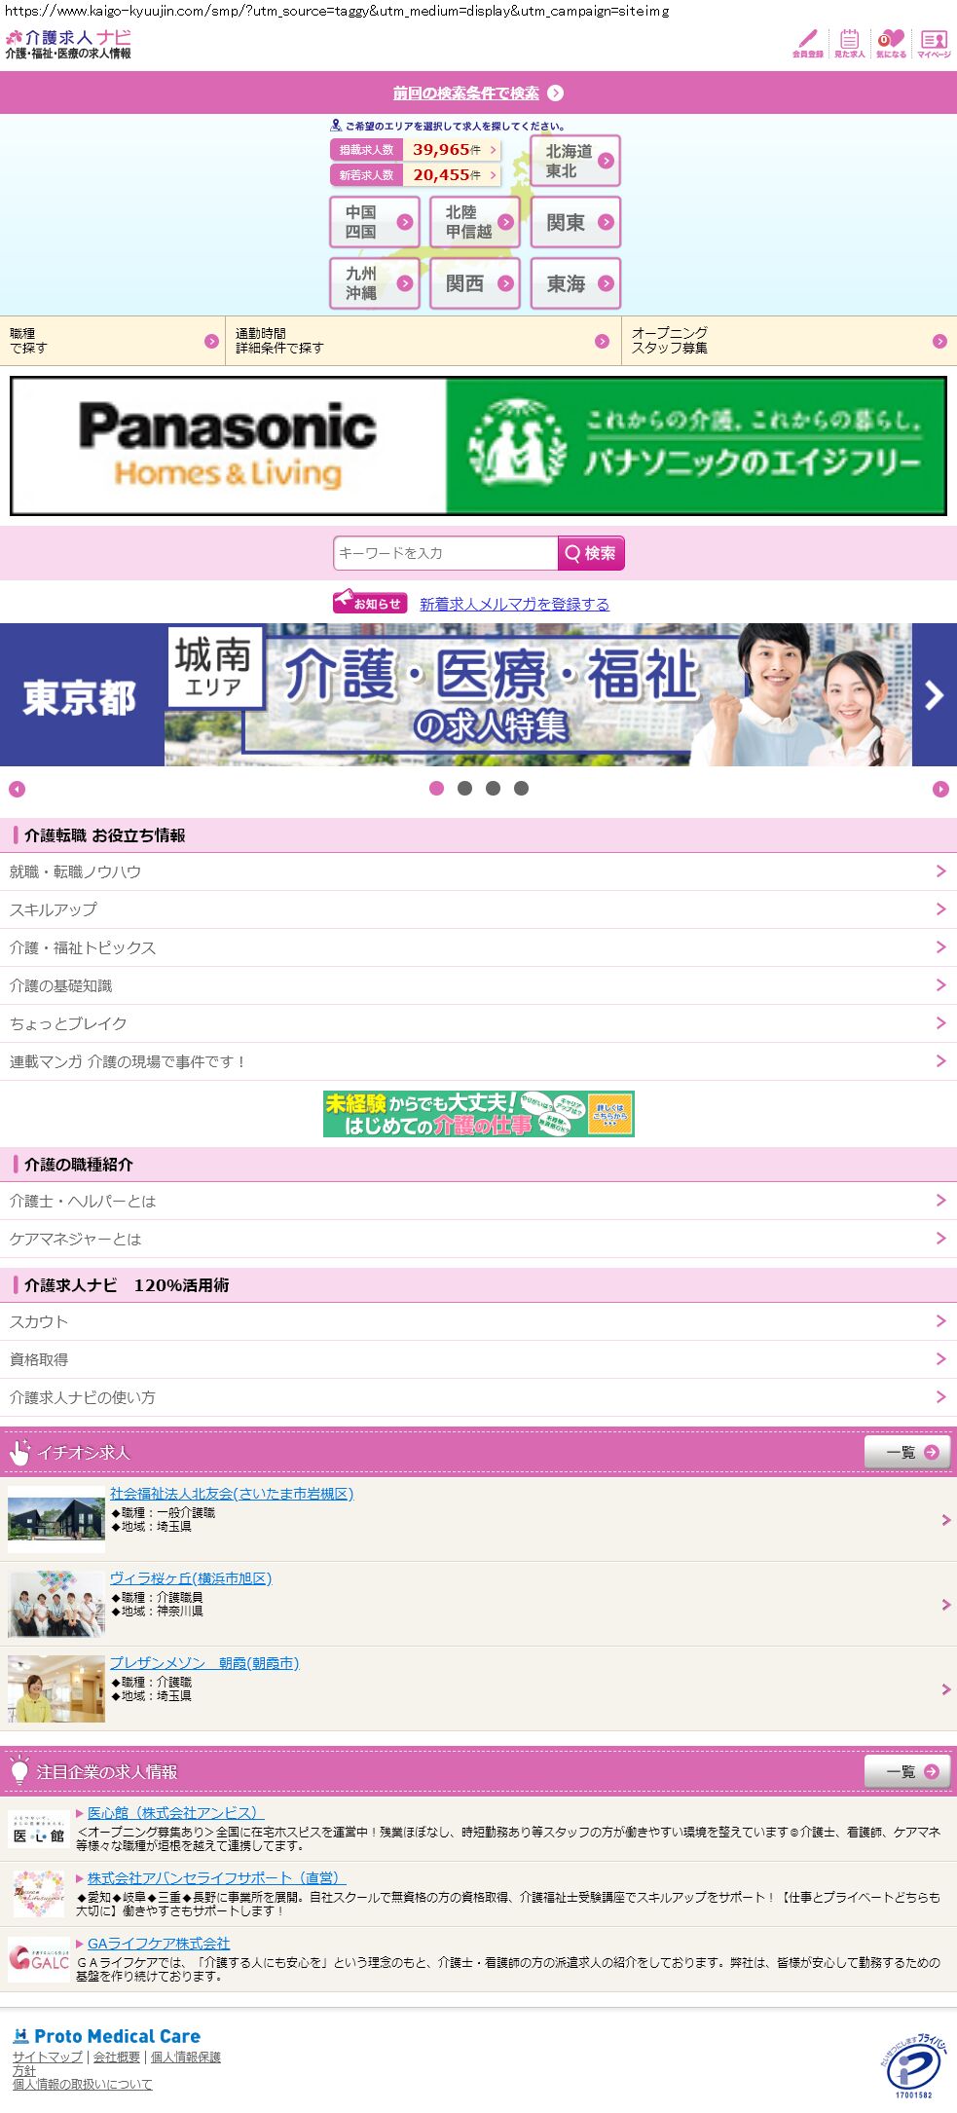Select 中国 四国 area button
The image size is (957, 2113).
375,222
